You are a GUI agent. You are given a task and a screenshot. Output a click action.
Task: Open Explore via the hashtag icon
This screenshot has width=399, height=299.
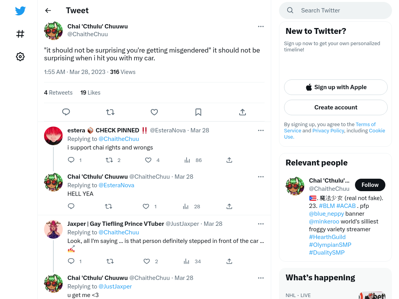click(x=20, y=34)
